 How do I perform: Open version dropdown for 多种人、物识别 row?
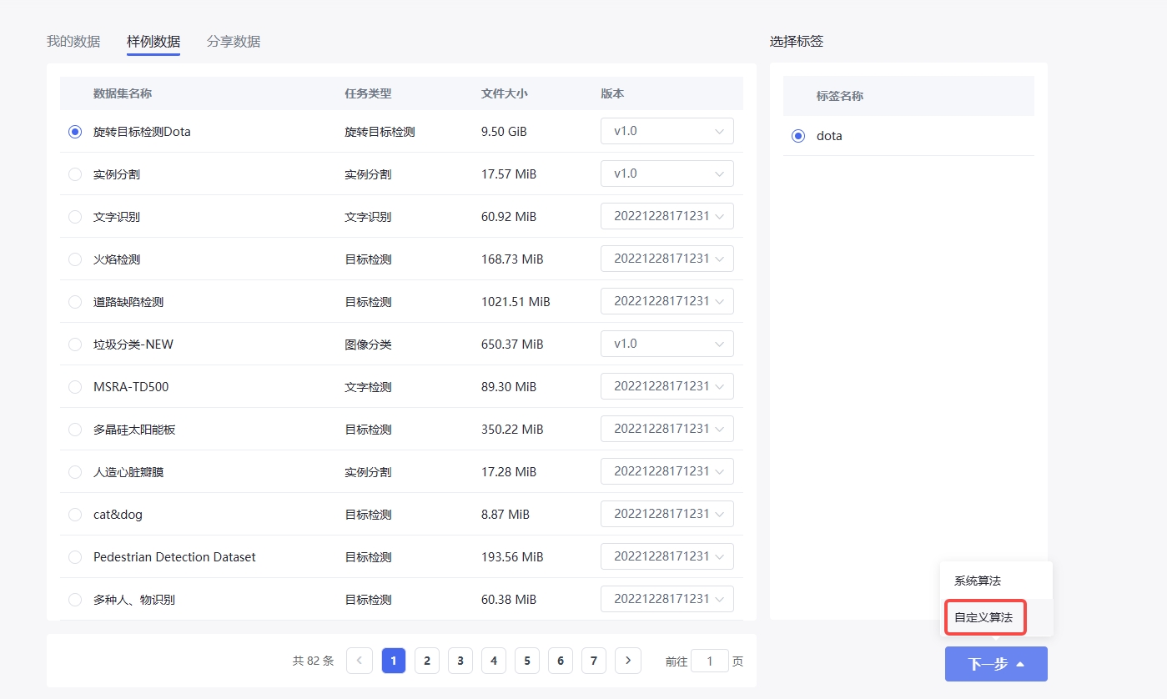point(667,599)
